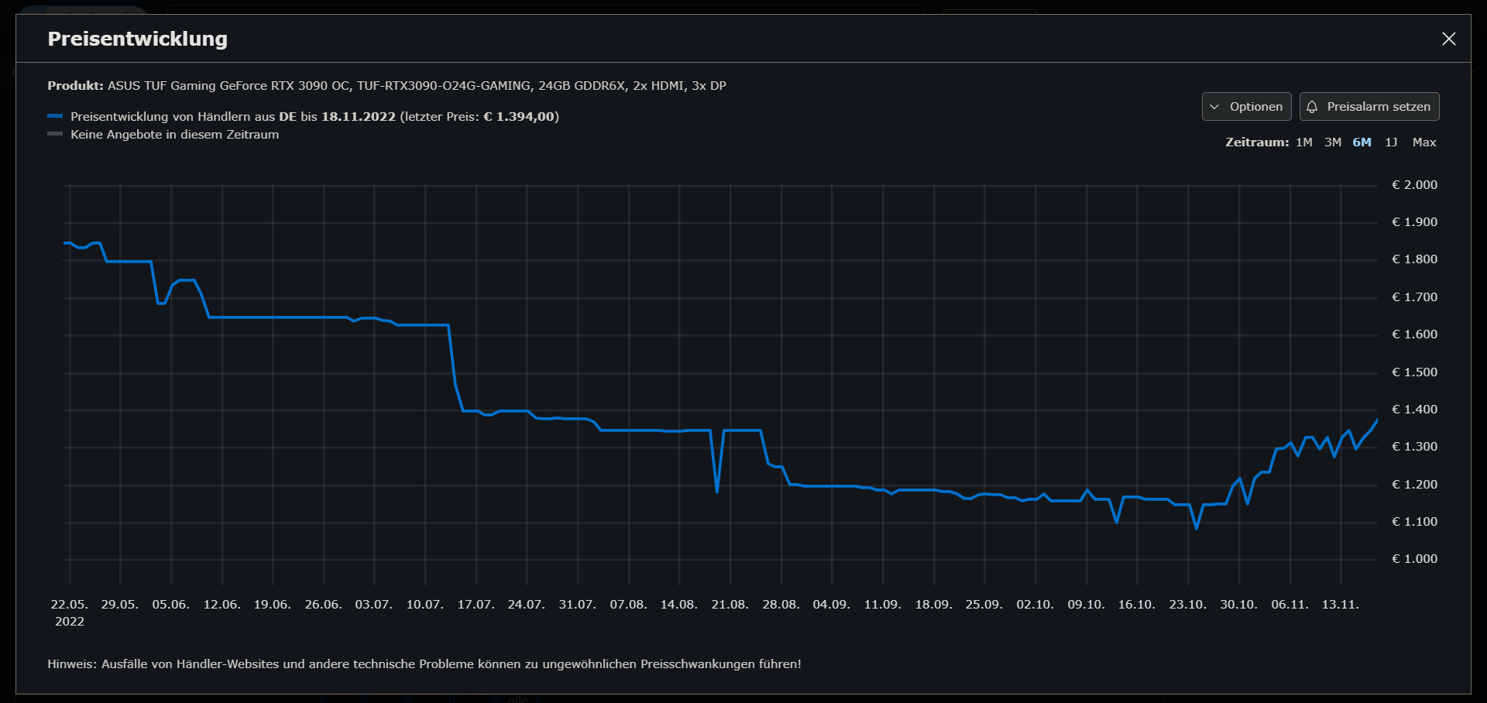Click the blue color swatch in legend
Viewport: 1487px width, 703px height.
pyautogui.click(x=56, y=116)
